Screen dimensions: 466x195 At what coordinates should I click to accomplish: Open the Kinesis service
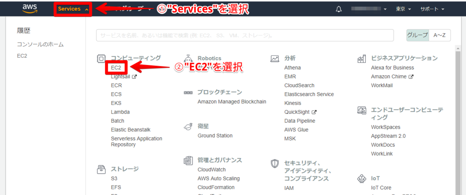click(293, 103)
